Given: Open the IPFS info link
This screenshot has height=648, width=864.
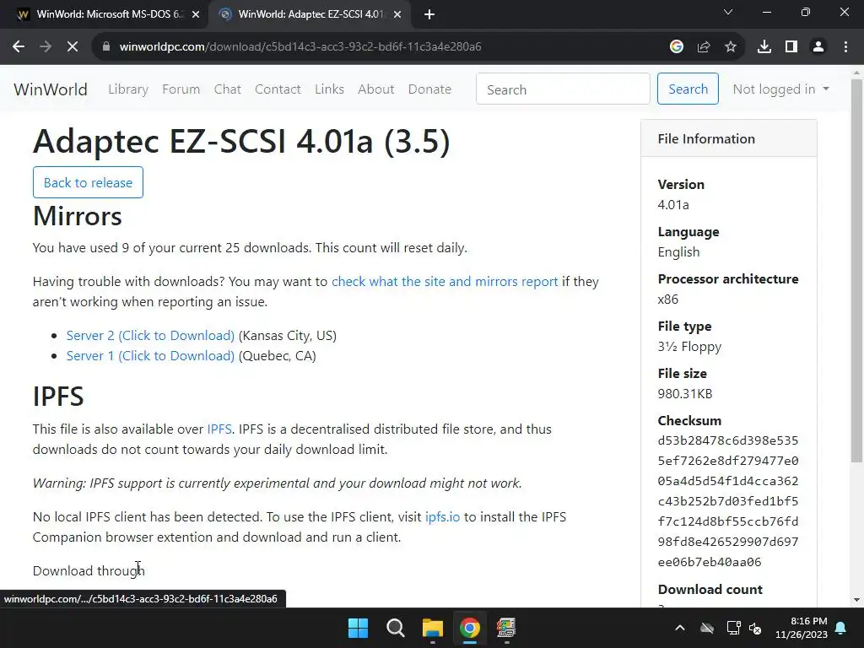Looking at the screenshot, I should point(219,429).
